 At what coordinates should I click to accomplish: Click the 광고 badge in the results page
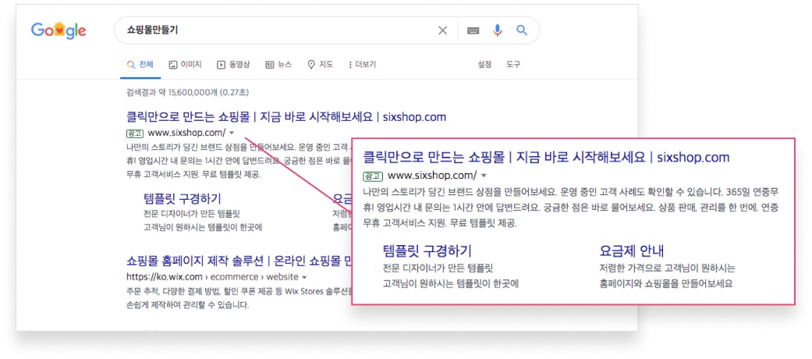coord(135,132)
